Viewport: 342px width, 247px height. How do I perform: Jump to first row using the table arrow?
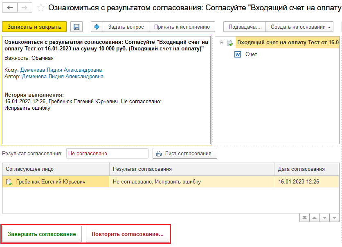(x=305, y=218)
